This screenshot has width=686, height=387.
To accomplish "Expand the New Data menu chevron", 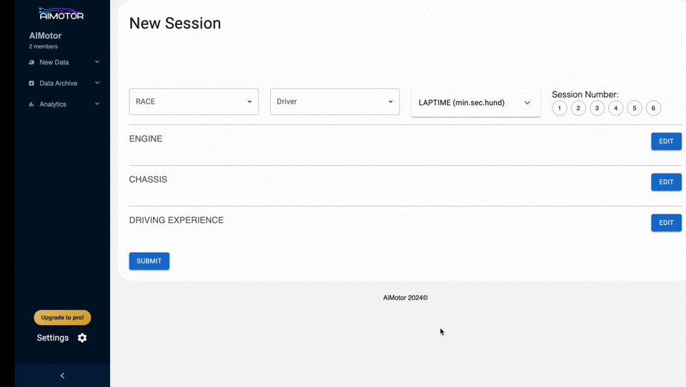I will pos(97,62).
